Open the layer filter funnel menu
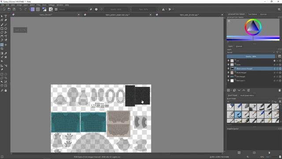282x159 pixels. click(278, 53)
